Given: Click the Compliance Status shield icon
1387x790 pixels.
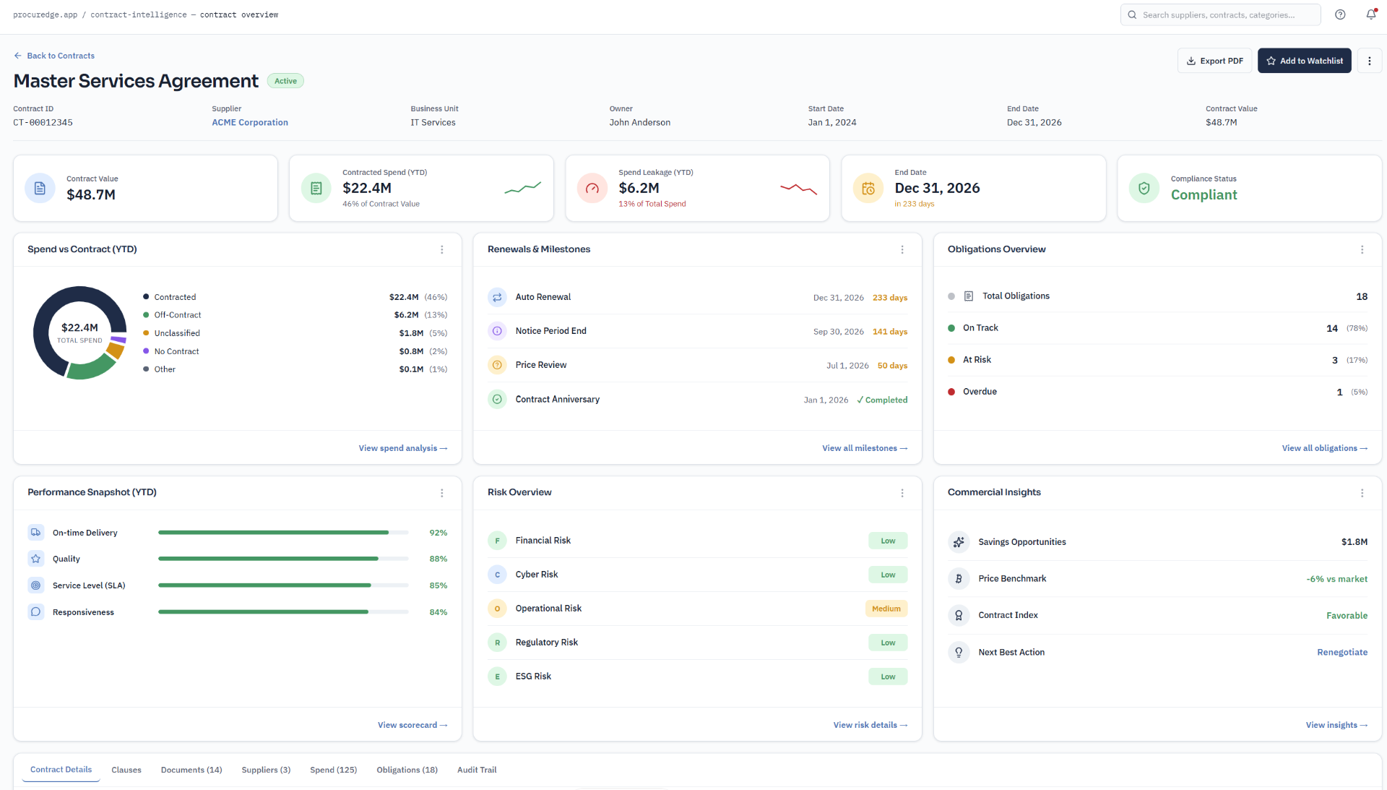Looking at the screenshot, I should pyautogui.click(x=1144, y=188).
